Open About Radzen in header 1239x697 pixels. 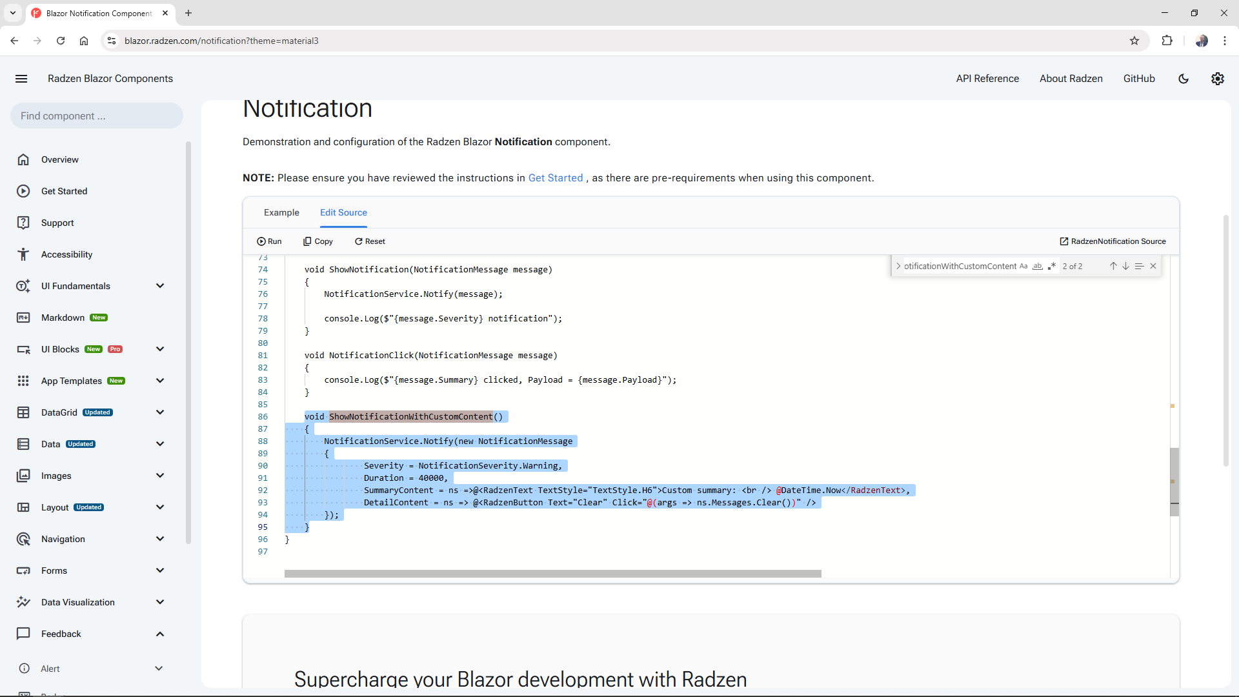click(1071, 79)
